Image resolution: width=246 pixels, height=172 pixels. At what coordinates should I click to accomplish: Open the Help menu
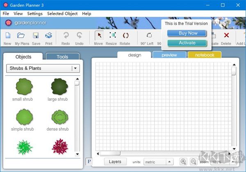coord(87,14)
